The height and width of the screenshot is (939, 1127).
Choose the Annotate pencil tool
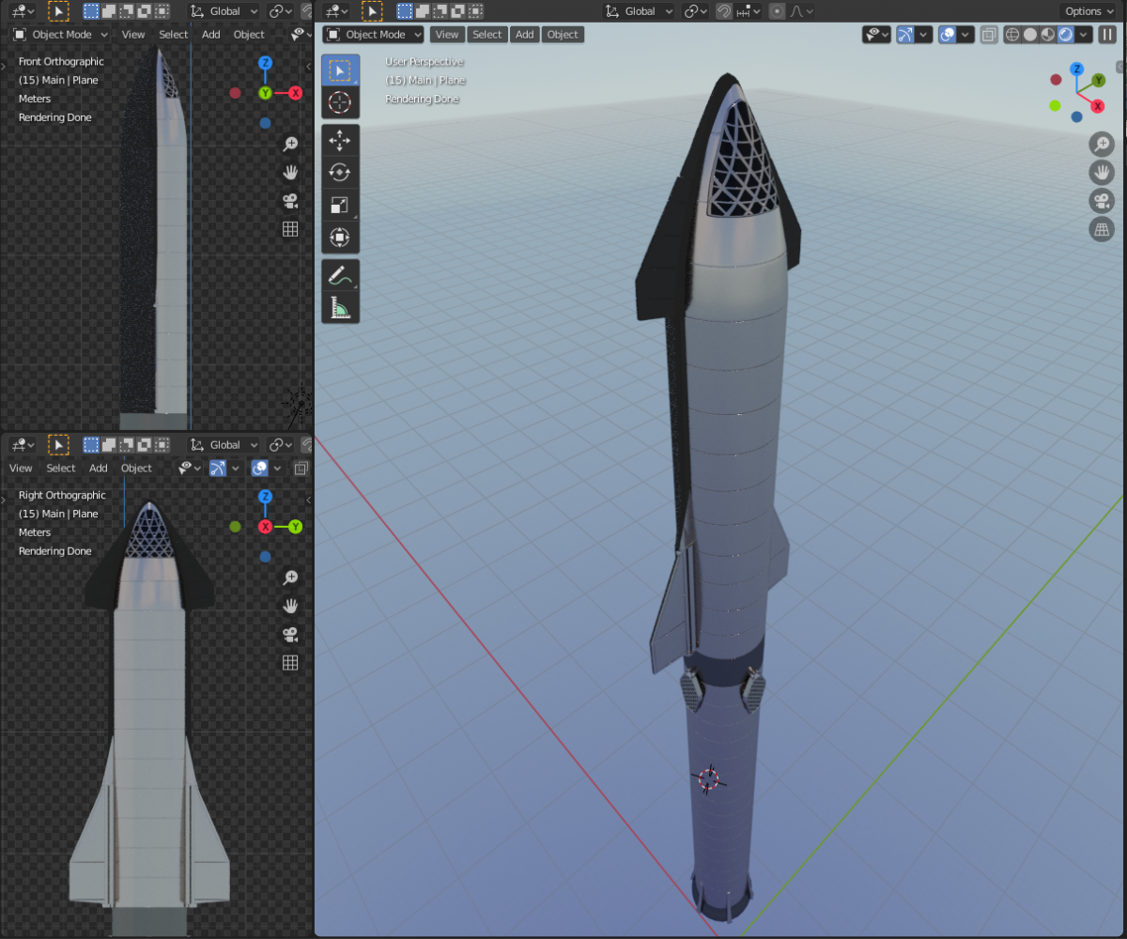click(340, 275)
